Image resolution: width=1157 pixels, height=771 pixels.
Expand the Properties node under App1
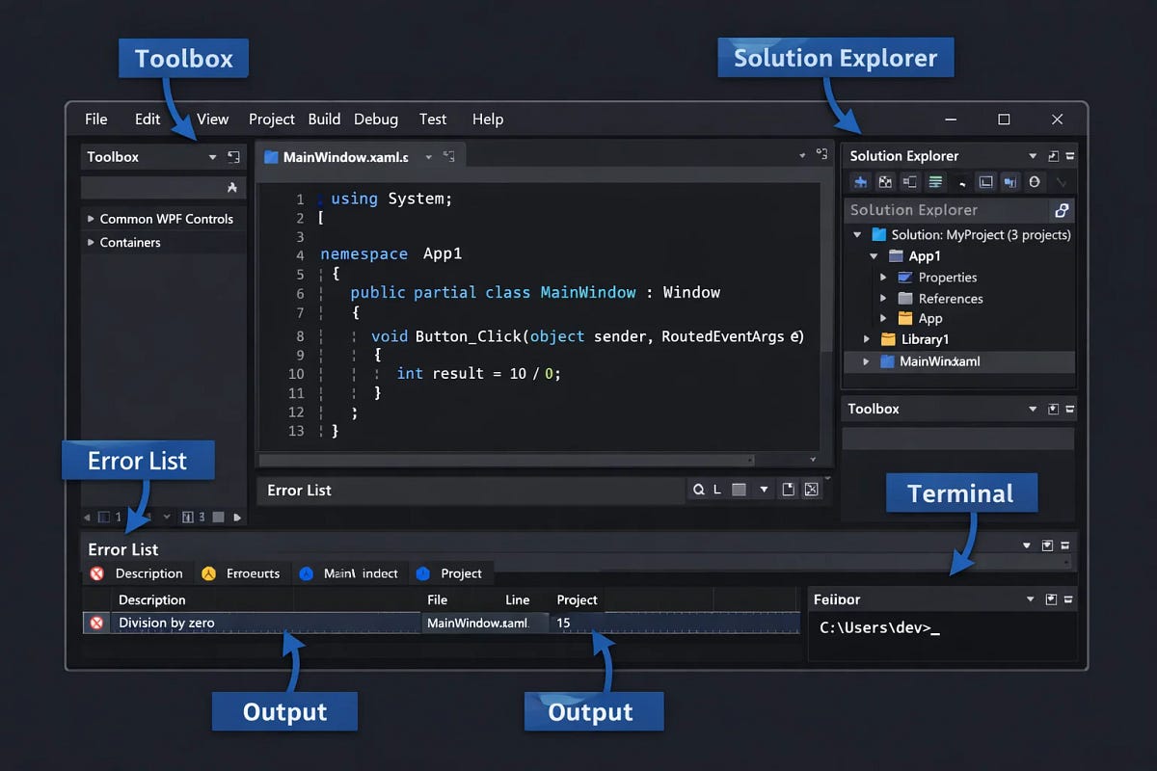[x=884, y=277]
